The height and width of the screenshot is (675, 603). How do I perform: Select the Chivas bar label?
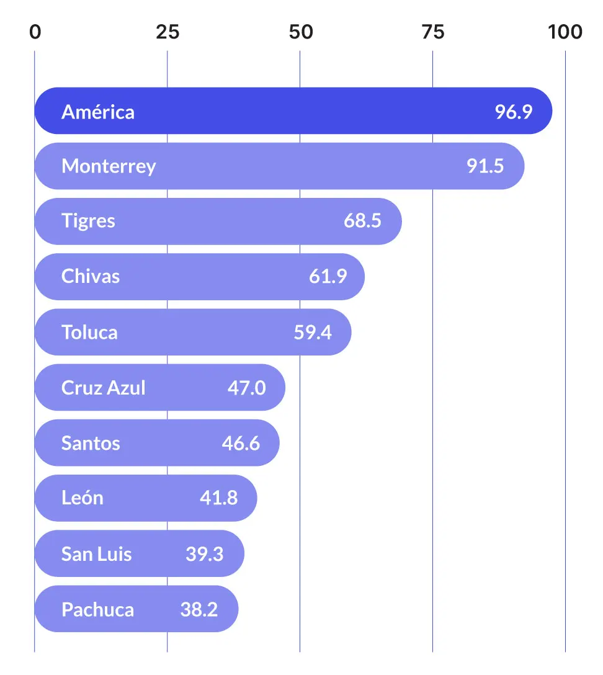pyautogui.click(x=91, y=276)
